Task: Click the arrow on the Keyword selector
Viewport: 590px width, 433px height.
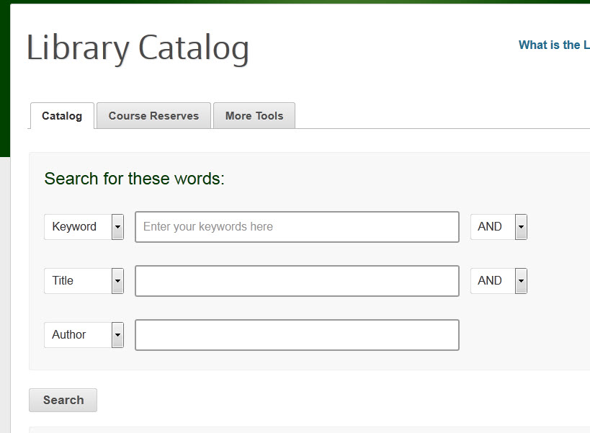Action: click(x=116, y=226)
